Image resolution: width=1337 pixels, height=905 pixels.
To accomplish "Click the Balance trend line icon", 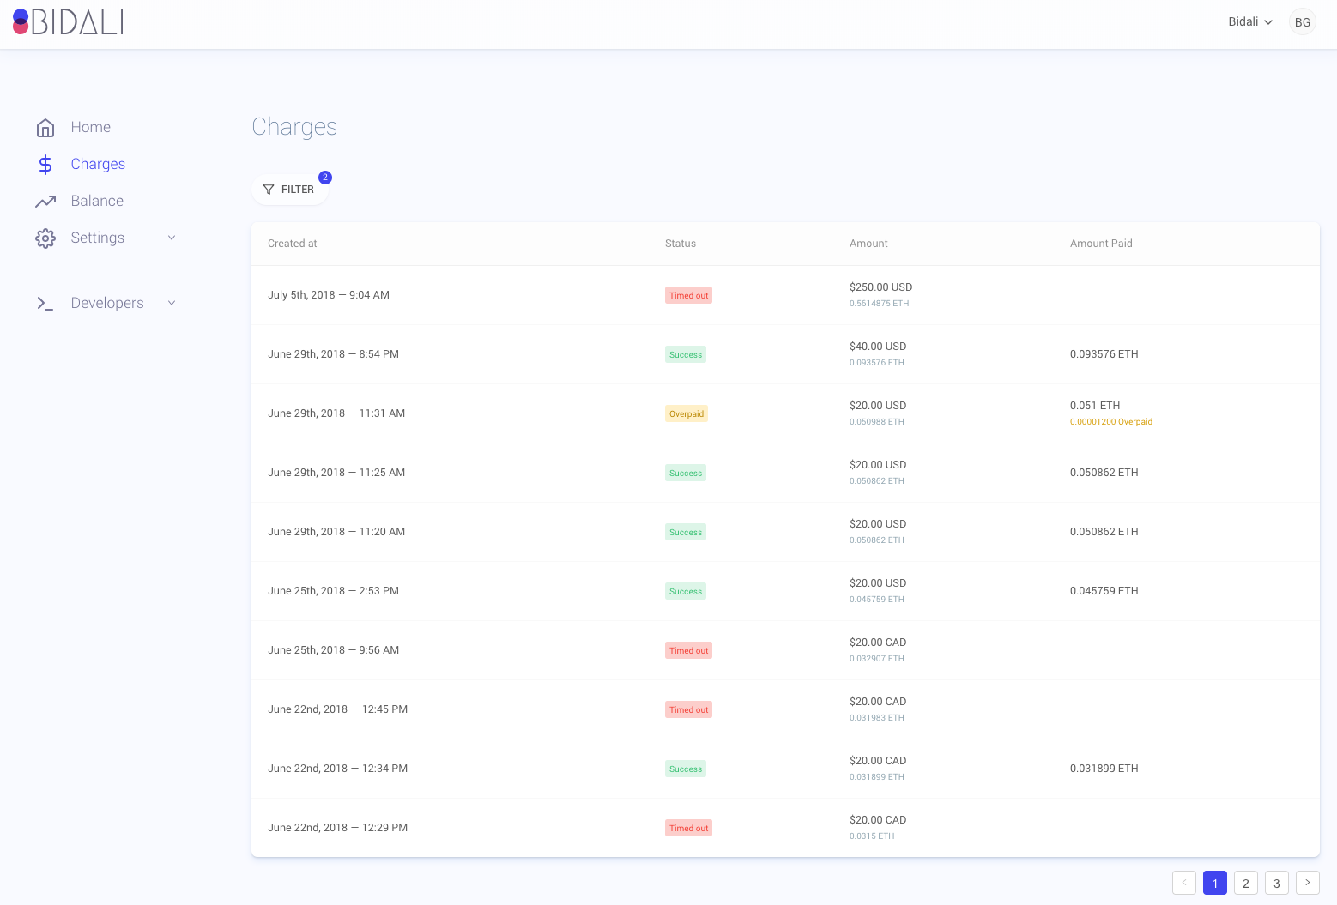I will (x=45, y=202).
